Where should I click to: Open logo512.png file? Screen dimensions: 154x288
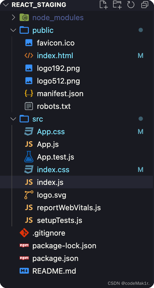pyautogui.click(x=59, y=81)
